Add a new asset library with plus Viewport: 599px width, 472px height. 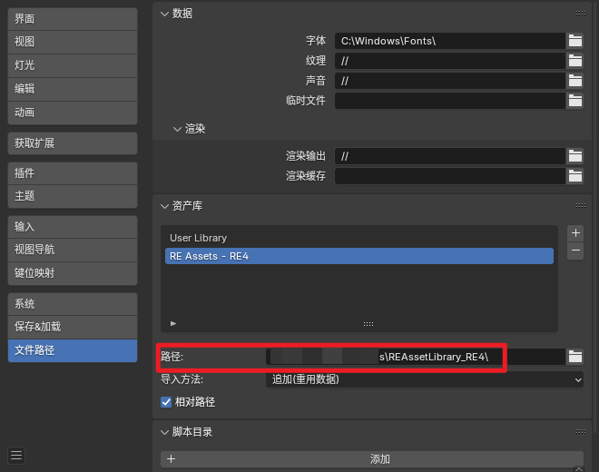(x=575, y=233)
